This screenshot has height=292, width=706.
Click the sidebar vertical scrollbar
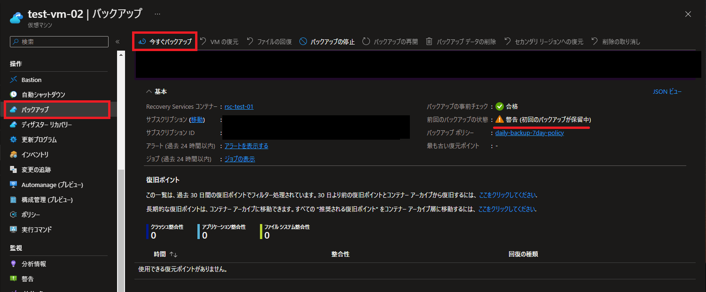tap(121, 230)
